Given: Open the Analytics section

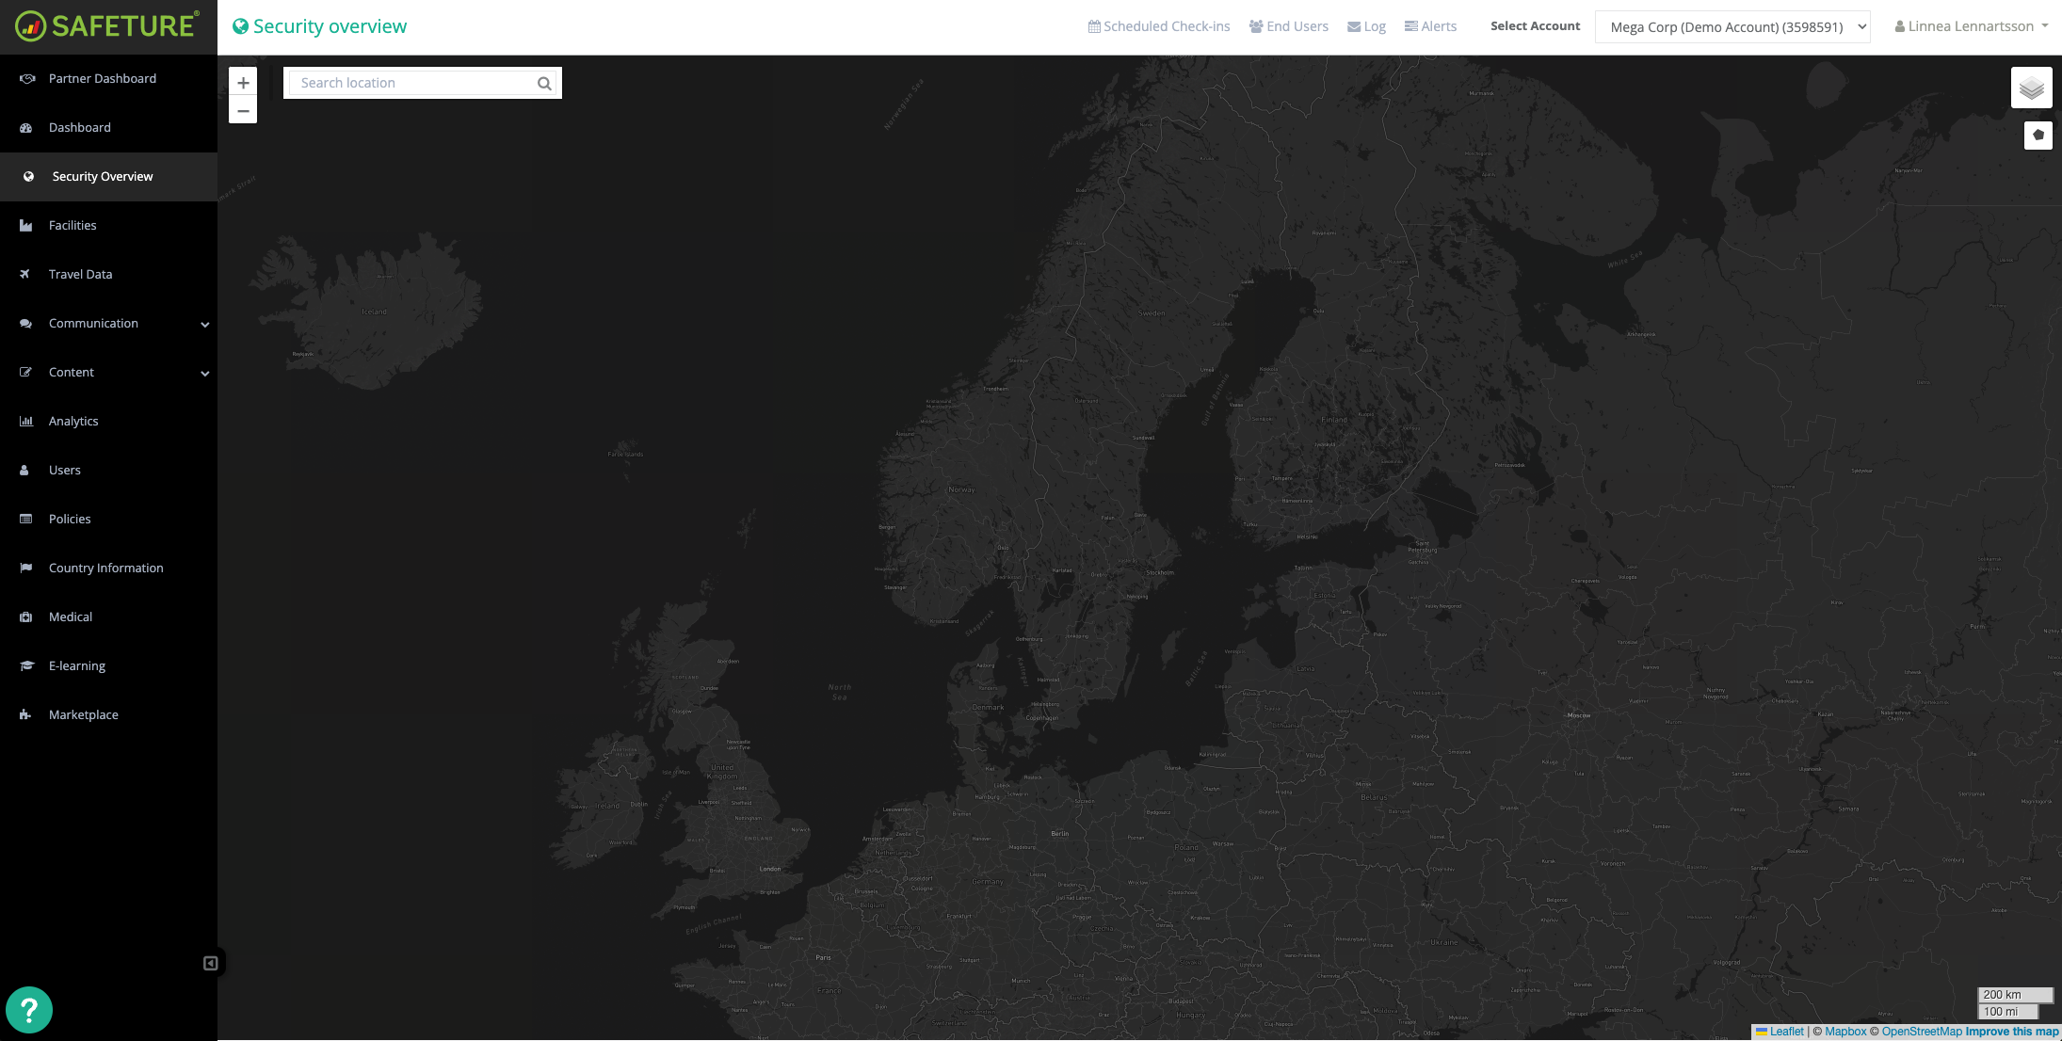Looking at the screenshot, I should pyautogui.click(x=73, y=421).
